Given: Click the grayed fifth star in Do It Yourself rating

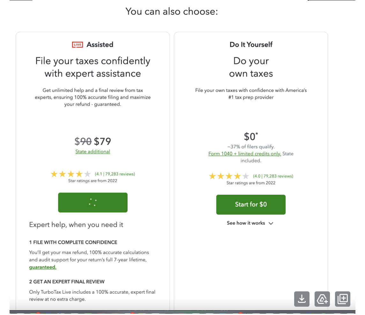Looking at the screenshot, I should [x=246, y=176].
